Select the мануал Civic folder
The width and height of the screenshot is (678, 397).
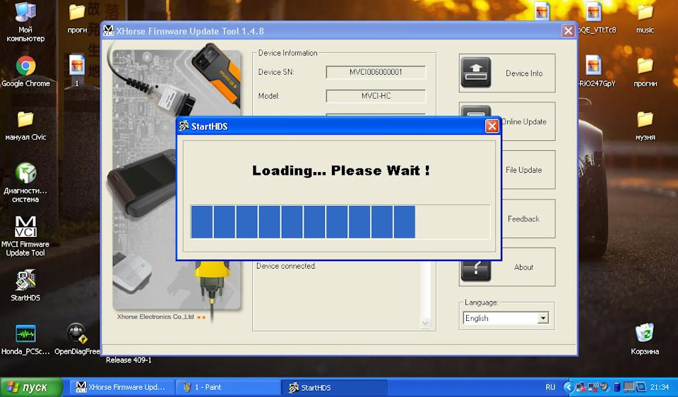tap(25, 126)
